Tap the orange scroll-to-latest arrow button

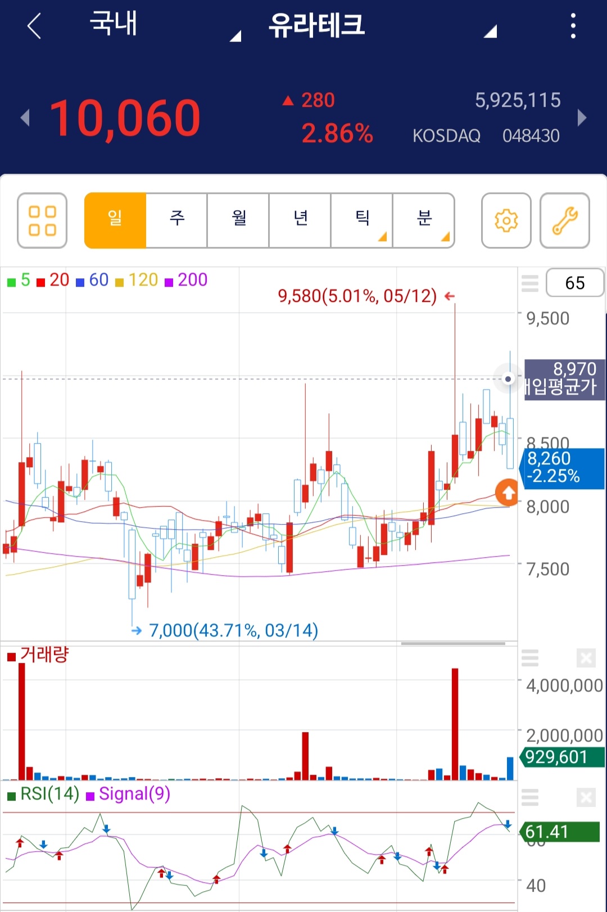coord(508,493)
